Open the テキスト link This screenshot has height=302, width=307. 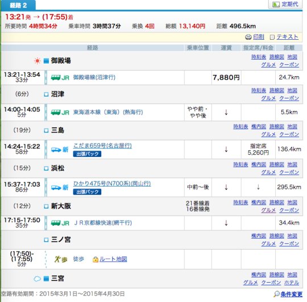coord(288,37)
